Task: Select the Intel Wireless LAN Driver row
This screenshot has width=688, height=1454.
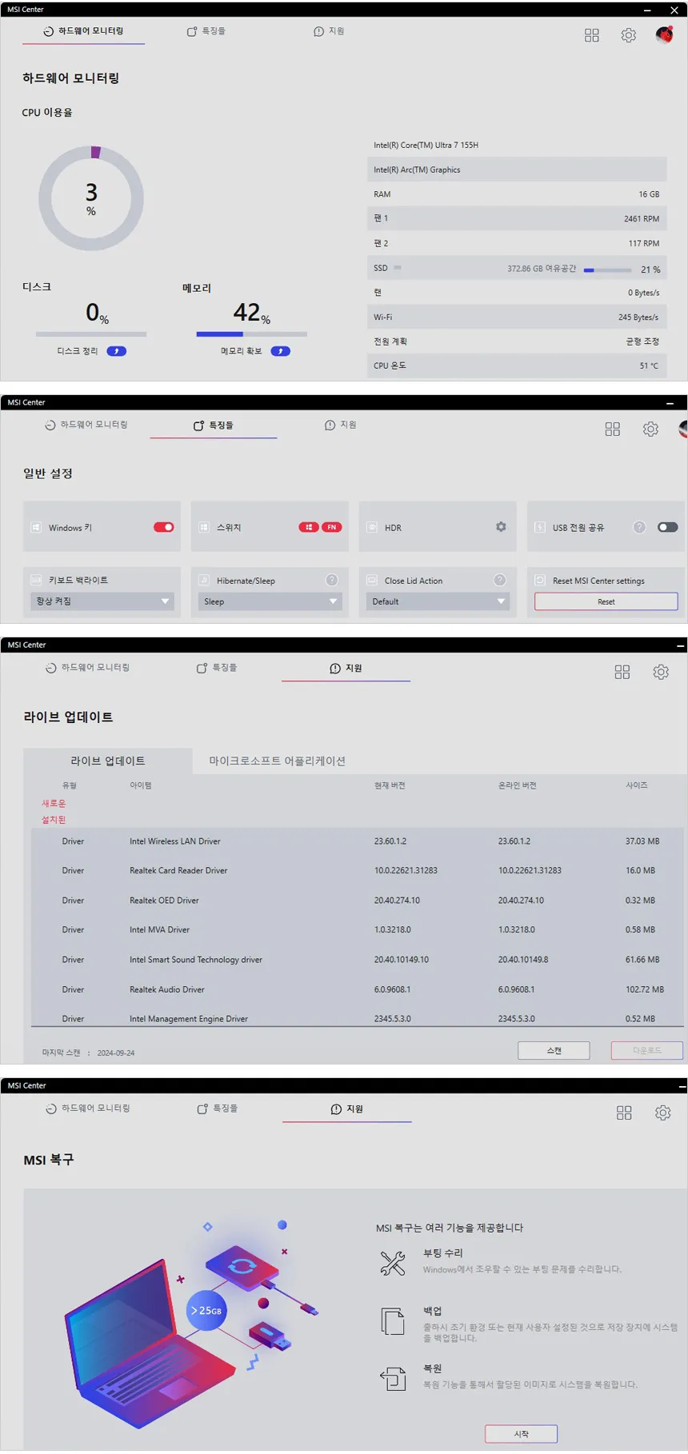Action: pyautogui.click(x=357, y=841)
